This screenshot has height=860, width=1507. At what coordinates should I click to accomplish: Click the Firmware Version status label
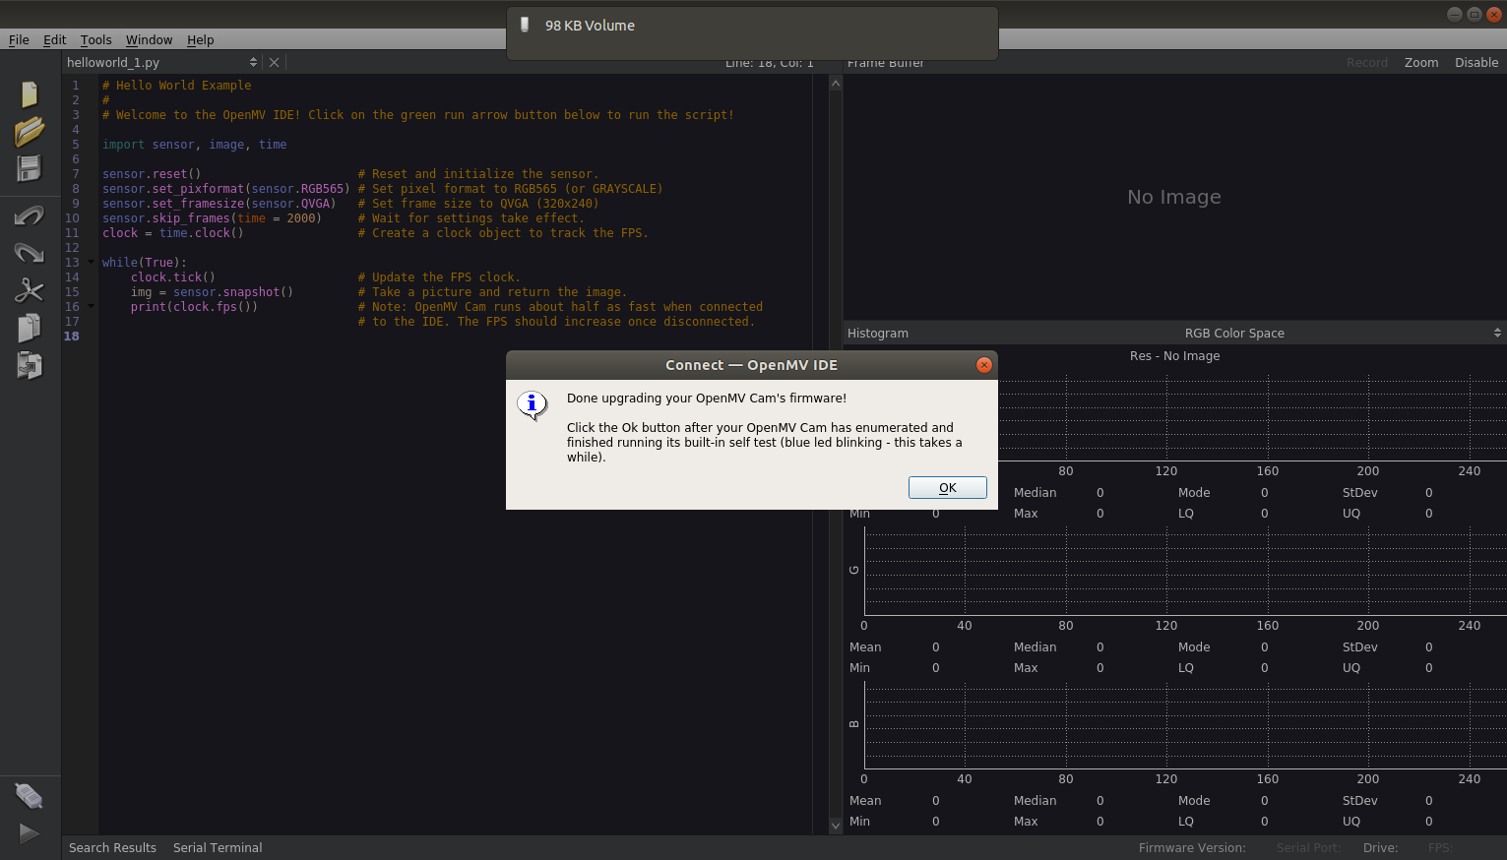coord(1192,847)
